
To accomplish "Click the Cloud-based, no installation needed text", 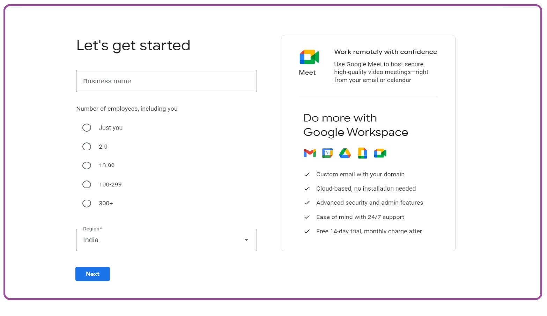I will (x=366, y=189).
